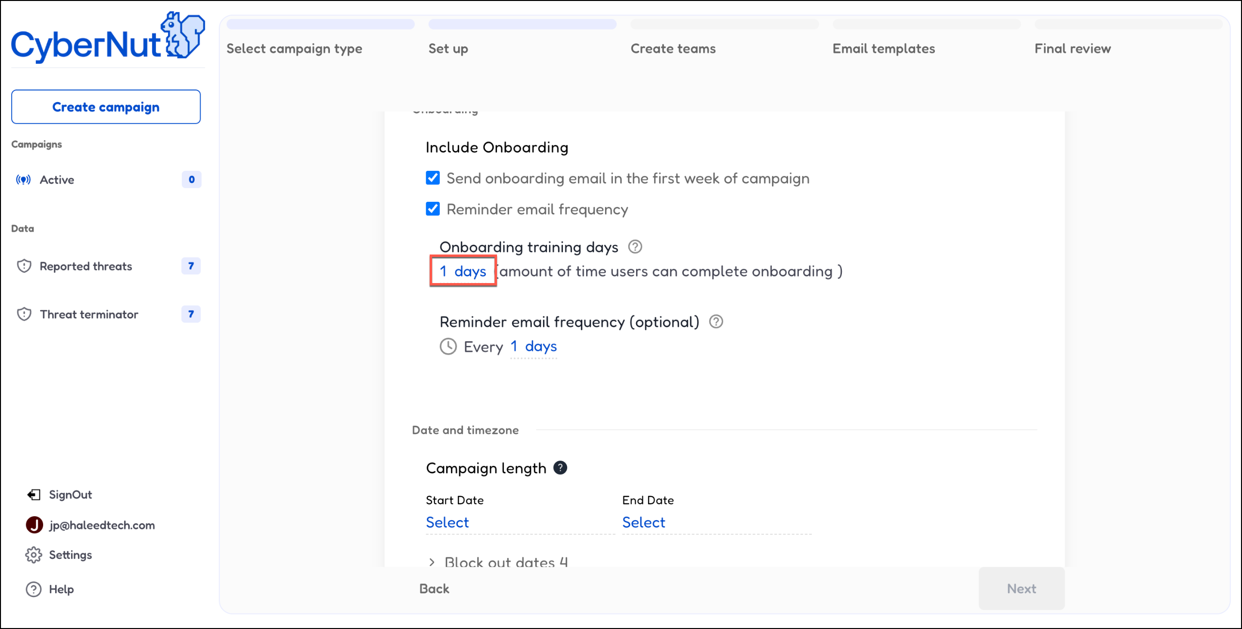The image size is (1242, 629).
Task: Toggle Reminder email frequency checkbox
Action: pyautogui.click(x=433, y=209)
